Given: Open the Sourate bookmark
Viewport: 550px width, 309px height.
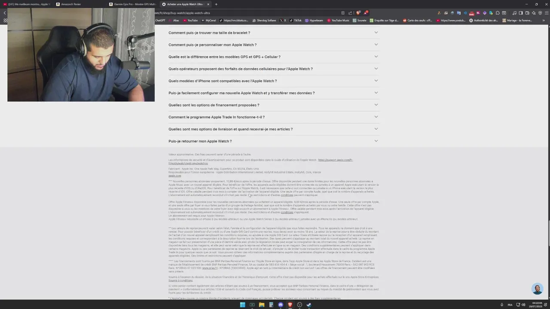Looking at the screenshot, I should click(x=360, y=20).
